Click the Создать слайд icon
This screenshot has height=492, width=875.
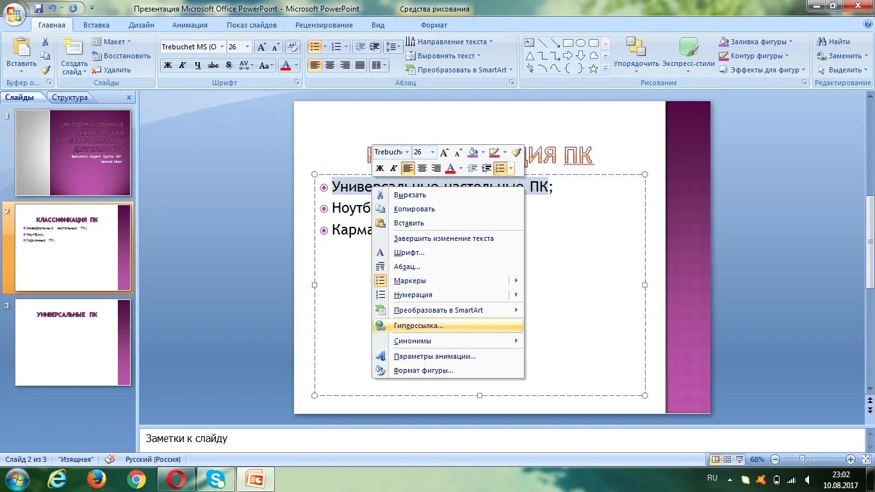[73, 47]
